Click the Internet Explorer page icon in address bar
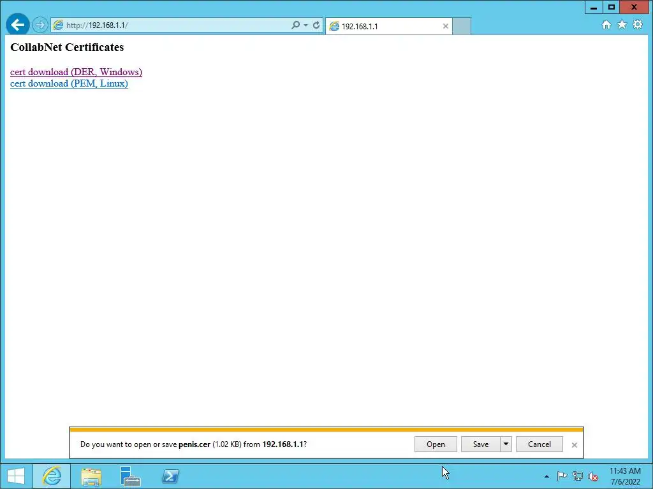The image size is (653, 489). (58, 25)
